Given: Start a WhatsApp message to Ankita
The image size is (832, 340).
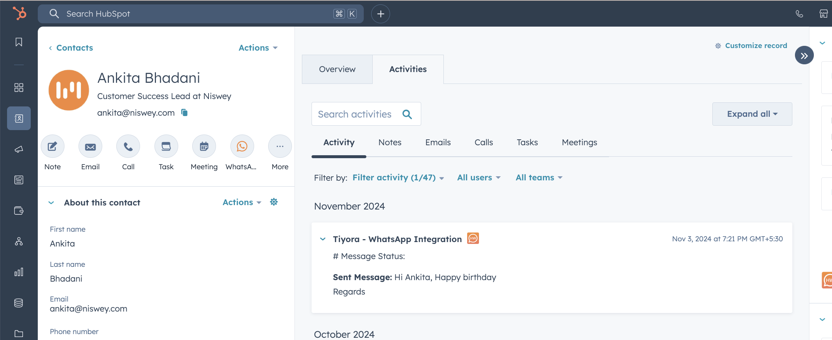Looking at the screenshot, I should point(242,146).
